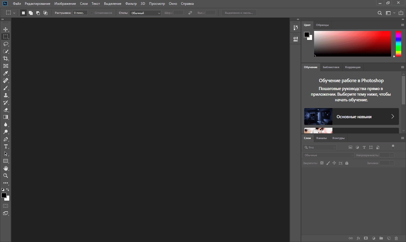
Task: Select Intersect with selection mode
Action: pyautogui.click(x=45, y=13)
